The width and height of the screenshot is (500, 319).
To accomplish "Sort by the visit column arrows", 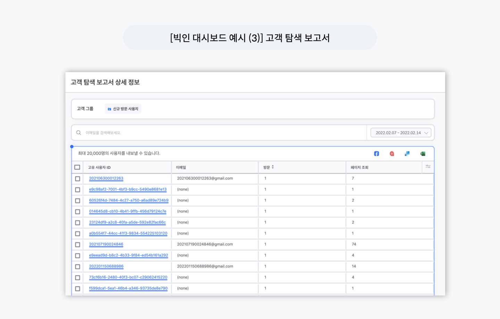I will click(273, 167).
